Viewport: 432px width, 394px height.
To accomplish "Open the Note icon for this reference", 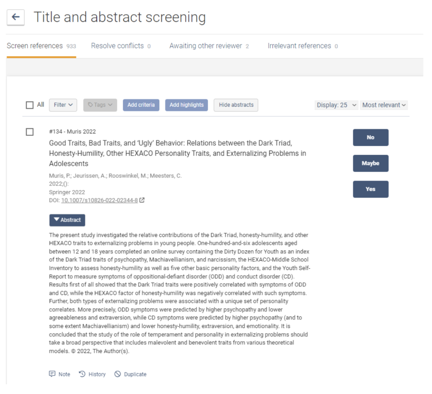I will 52,374.
